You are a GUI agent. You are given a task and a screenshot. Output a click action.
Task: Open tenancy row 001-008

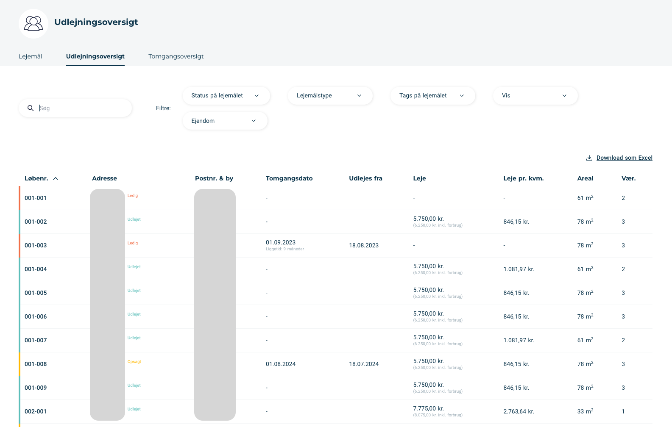pyautogui.click(x=335, y=364)
